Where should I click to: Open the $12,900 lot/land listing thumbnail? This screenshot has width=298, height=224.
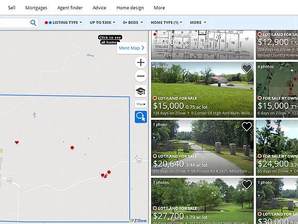(x=277, y=45)
